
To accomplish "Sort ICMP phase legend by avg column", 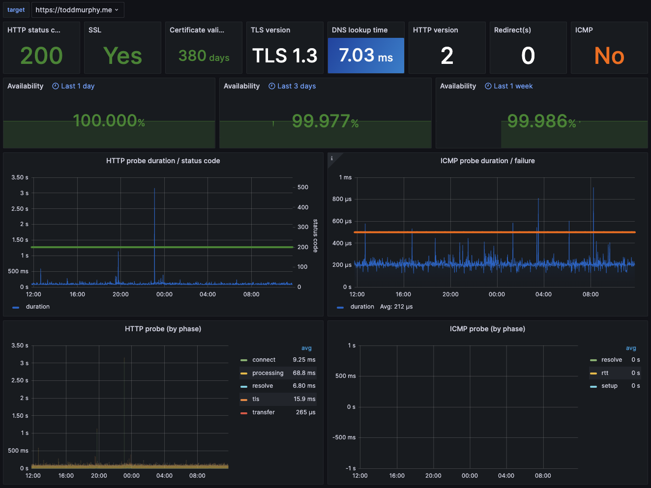I will (x=631, y=348).
